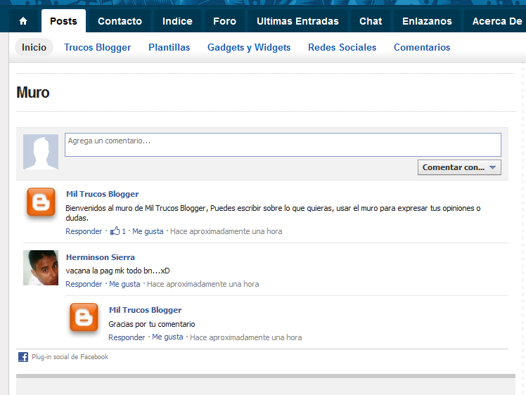Viewport: 526px width, 395px height.
Task: Click 'Me gusta' on 'Gracias por tu comentario'
Action: click(167, 337)
